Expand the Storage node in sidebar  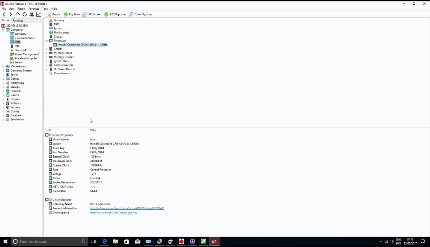[x=3, y=87]
